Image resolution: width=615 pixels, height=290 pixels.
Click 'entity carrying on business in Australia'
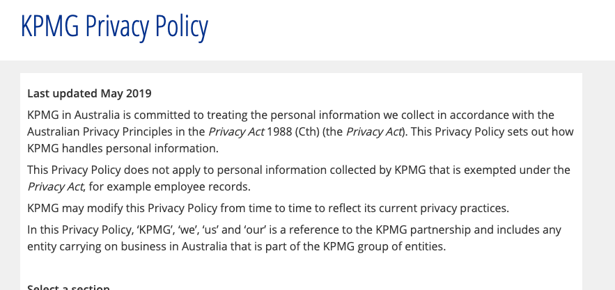(127, 246)
